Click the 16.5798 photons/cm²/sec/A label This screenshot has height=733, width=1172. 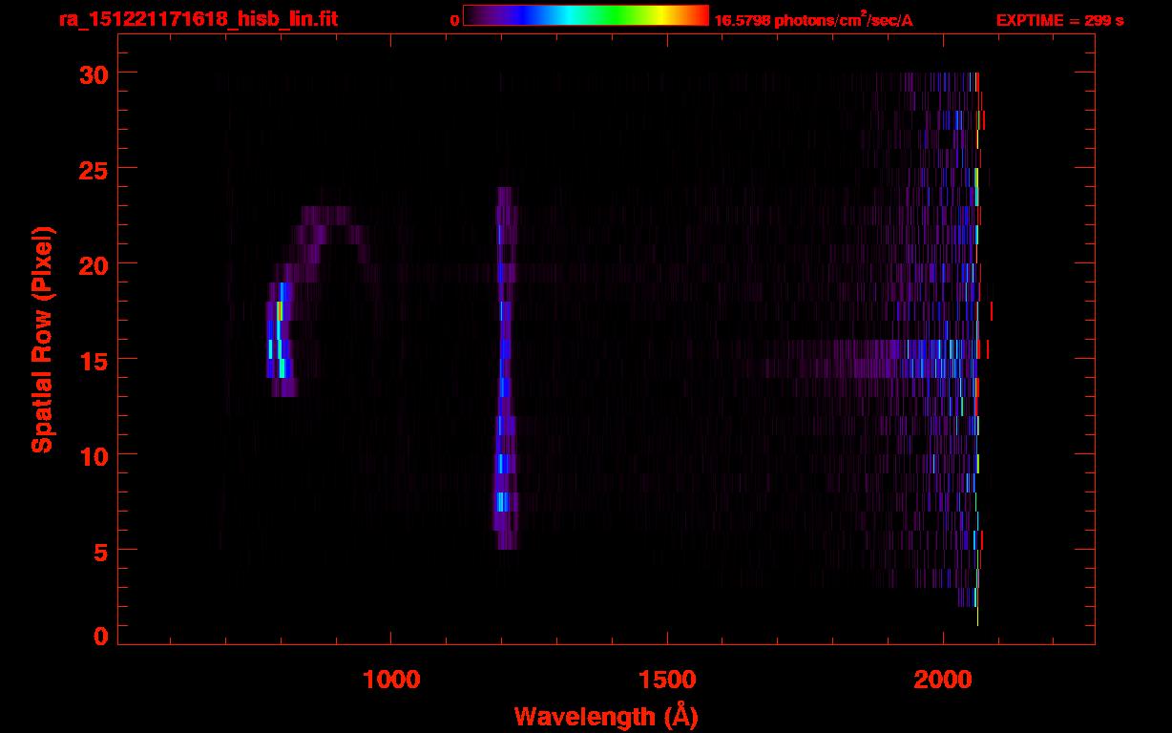click(x=813, y=19)
